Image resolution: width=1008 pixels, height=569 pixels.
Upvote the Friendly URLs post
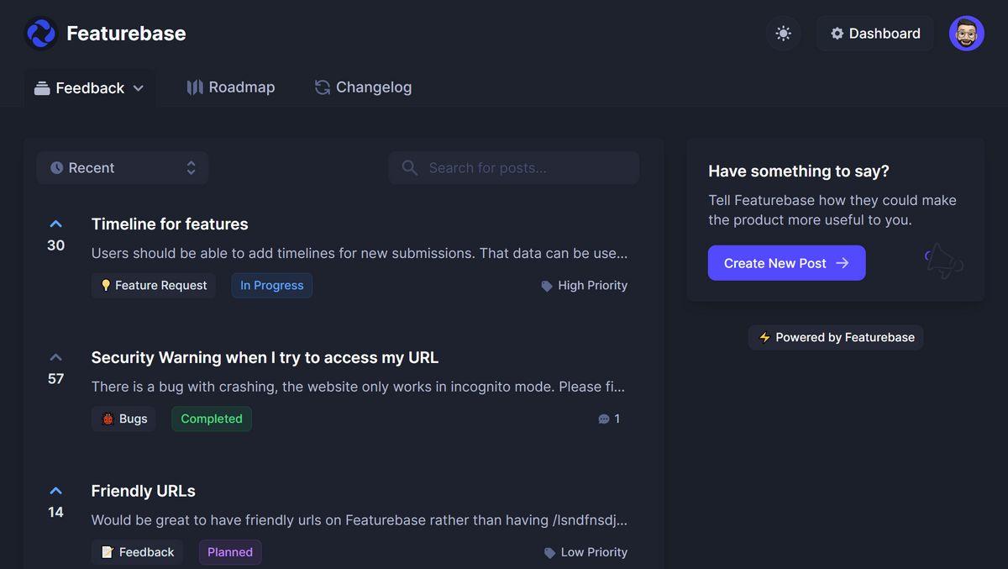(56, 491)
